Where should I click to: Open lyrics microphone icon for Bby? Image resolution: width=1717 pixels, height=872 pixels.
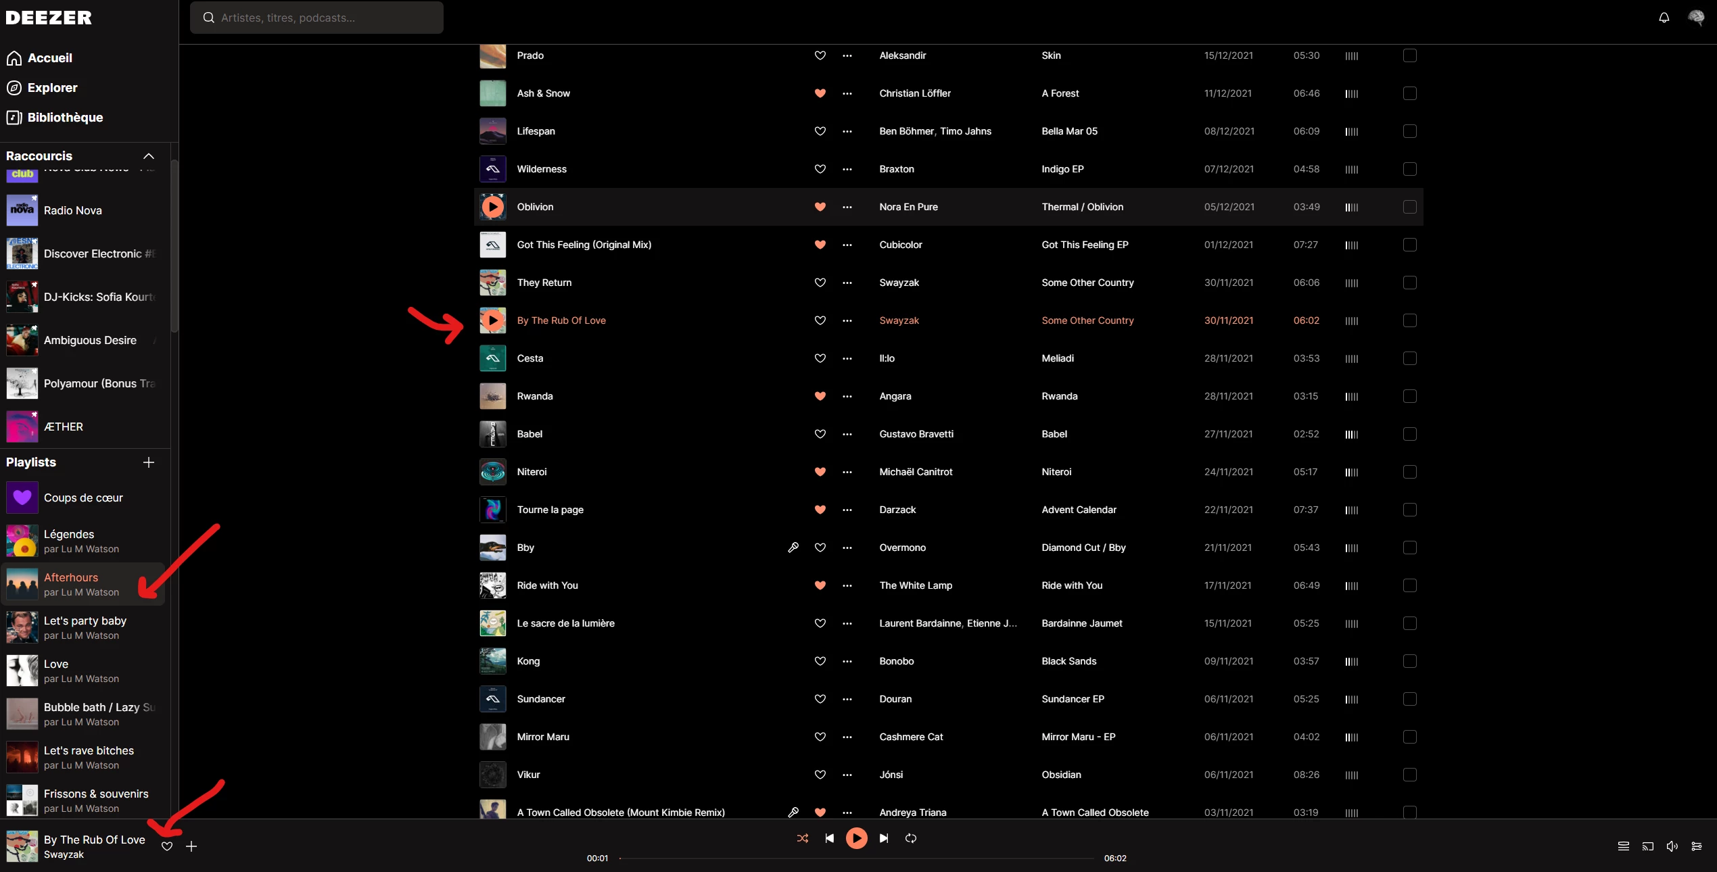(x=793, y=548)
